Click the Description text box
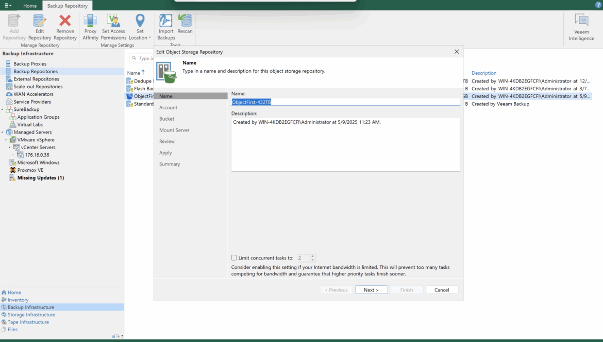The height and width of the screenshot is (342, 603). (x=345, y=144)
